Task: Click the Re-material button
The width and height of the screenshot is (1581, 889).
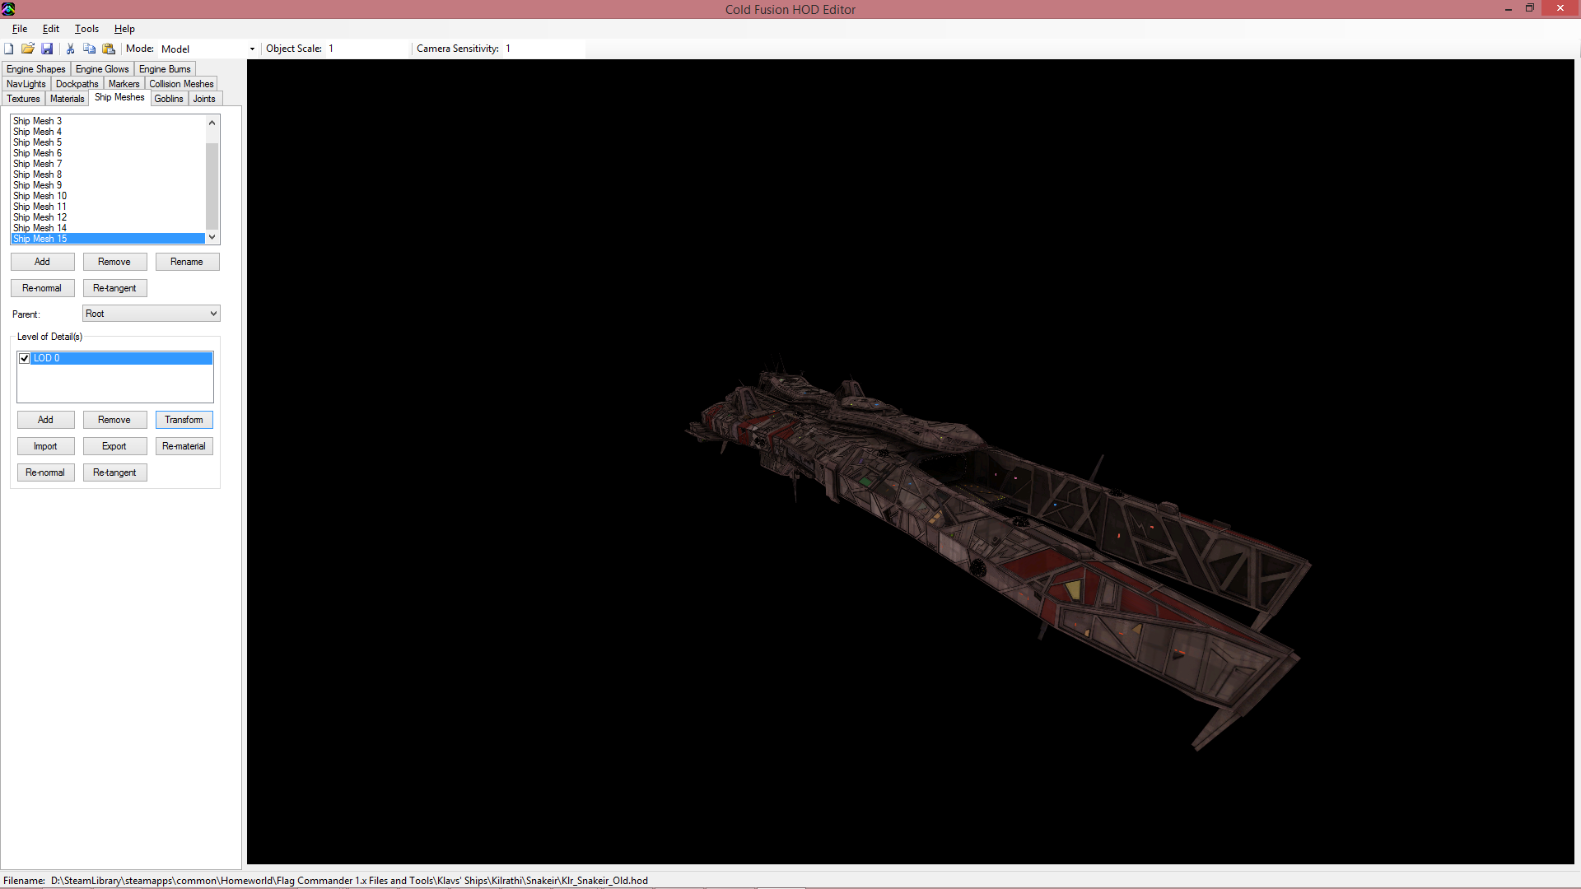Action: pos(184,446)
